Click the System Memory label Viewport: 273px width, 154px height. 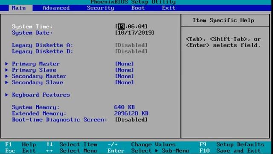(36, 107)
